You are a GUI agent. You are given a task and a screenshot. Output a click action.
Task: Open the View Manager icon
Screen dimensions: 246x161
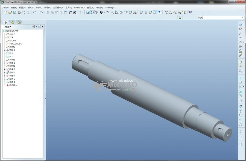[135, 12]
